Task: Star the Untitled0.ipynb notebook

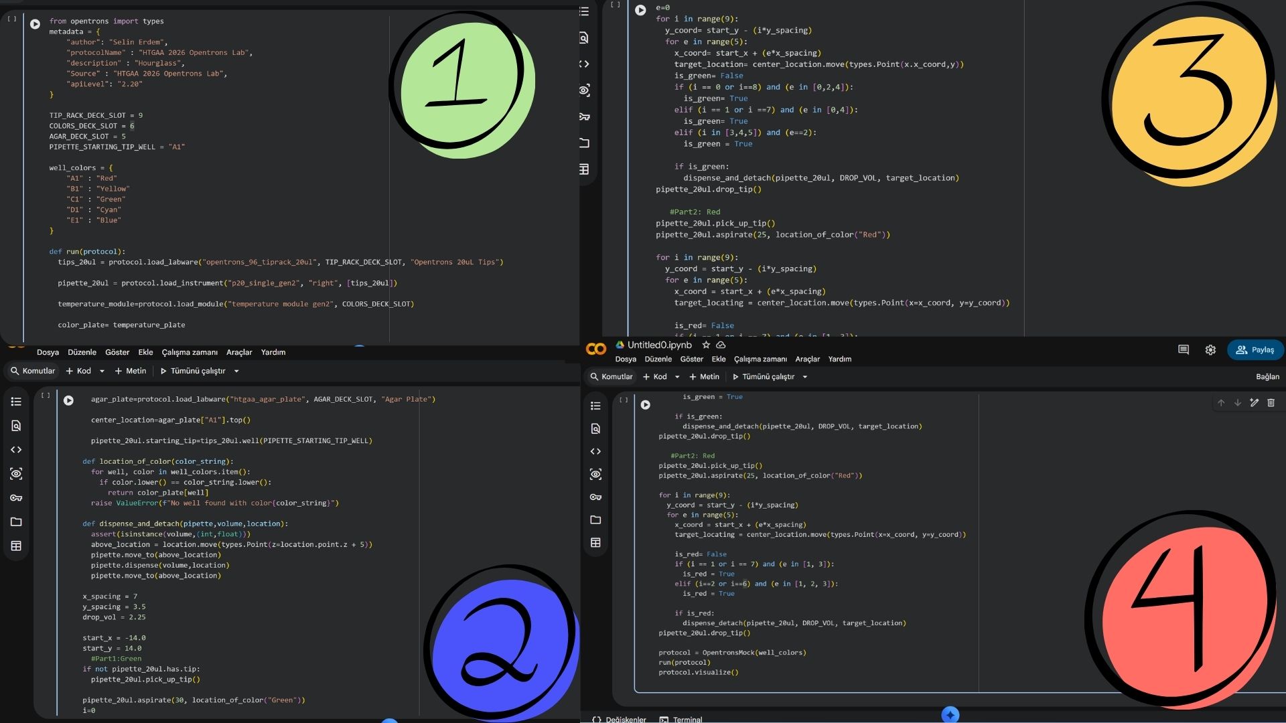Action: click(x=706, y=345)
